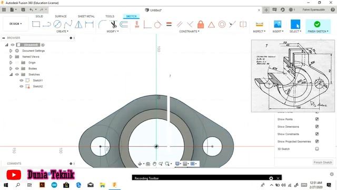Toggle Show Dimensions checkbox

(317, 127)
